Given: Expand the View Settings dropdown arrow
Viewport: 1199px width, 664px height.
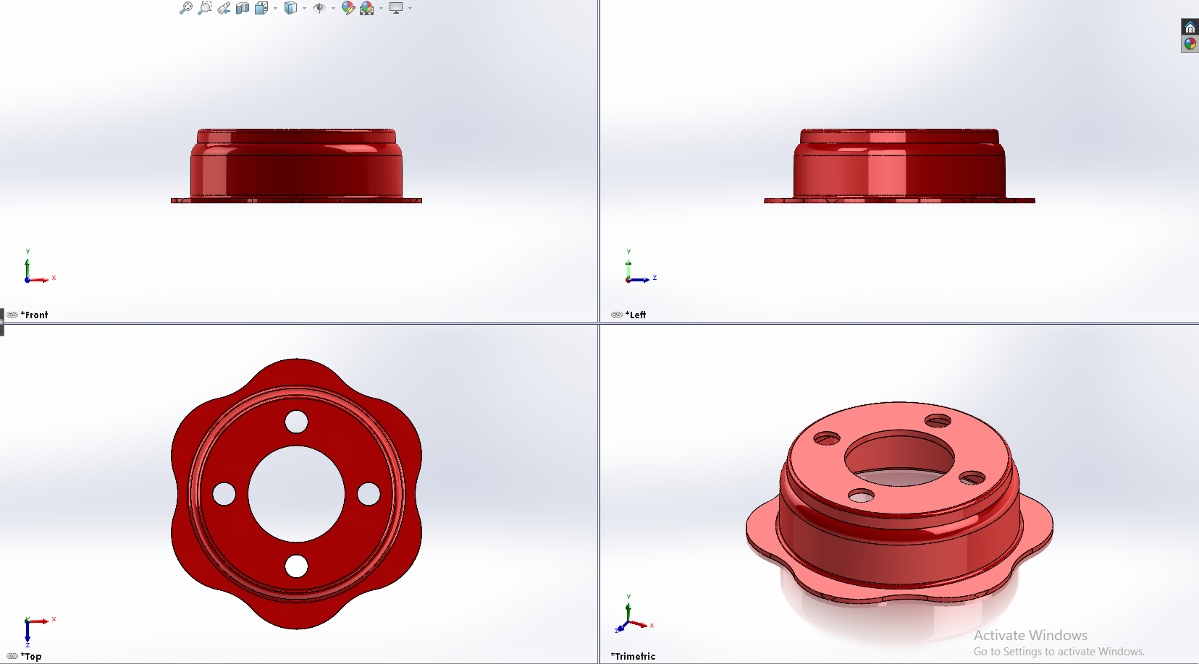Looking at the screenshot, I should point(410,9).
